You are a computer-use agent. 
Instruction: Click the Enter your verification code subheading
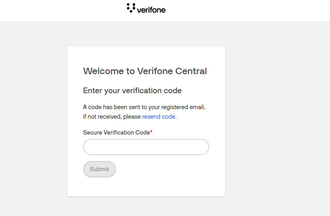(132, 91)
